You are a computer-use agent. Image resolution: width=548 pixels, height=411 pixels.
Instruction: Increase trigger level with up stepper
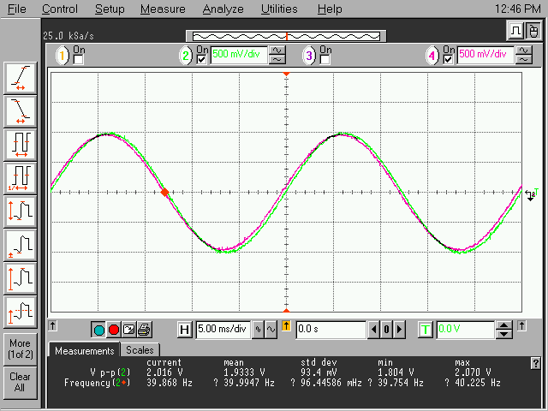pyautogui.click(x=503, y=325)
